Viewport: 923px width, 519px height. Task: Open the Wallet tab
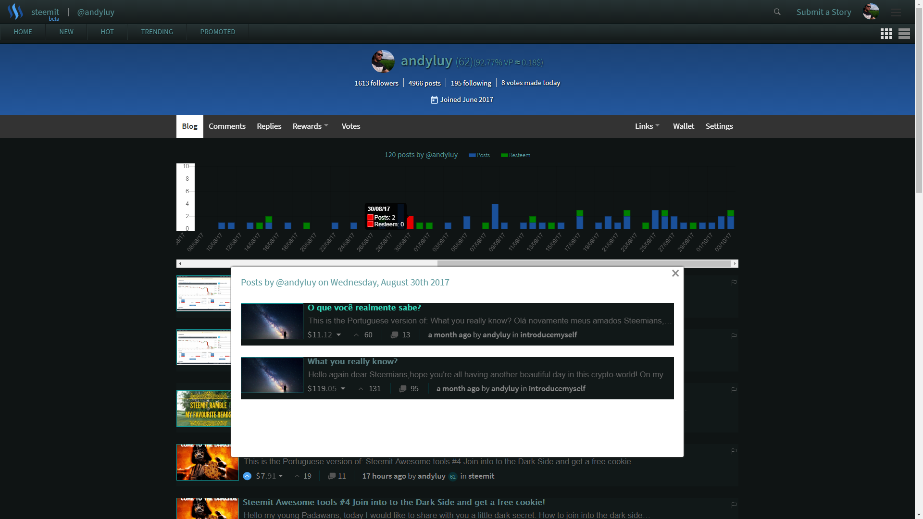pyautogui.click(x=683, y=126)
